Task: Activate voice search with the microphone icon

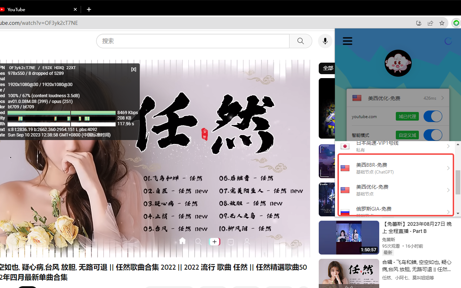Action: click(x=325, y=41)
